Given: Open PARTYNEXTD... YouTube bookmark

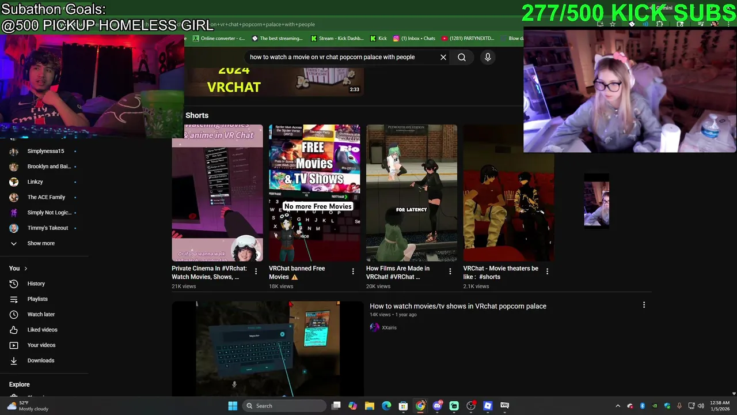Looking at the screenshot, I should click(x=468, y=39).
